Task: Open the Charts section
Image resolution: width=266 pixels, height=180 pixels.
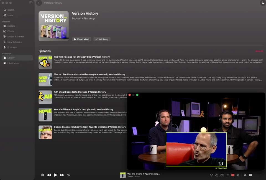Action: coord(9,31)
